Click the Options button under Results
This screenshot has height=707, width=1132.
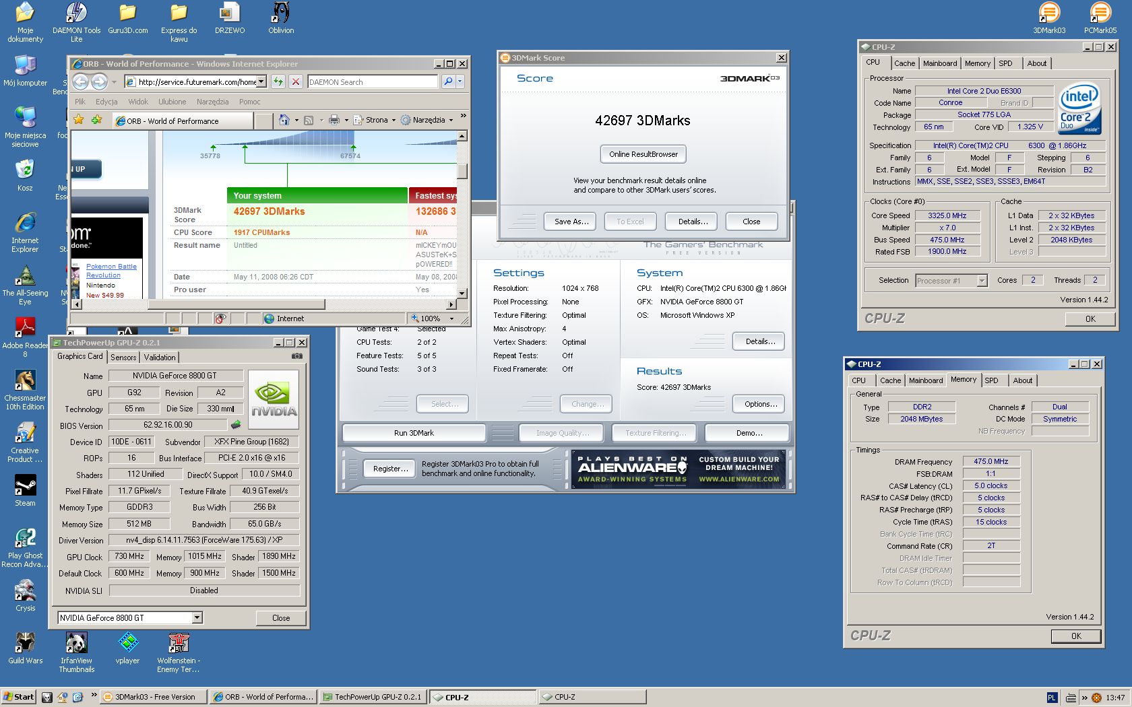760,404
